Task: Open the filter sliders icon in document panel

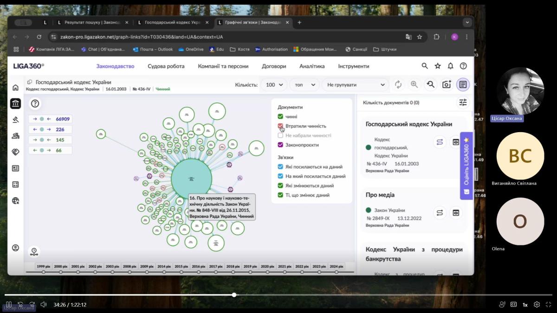Action: coord(463,102)
